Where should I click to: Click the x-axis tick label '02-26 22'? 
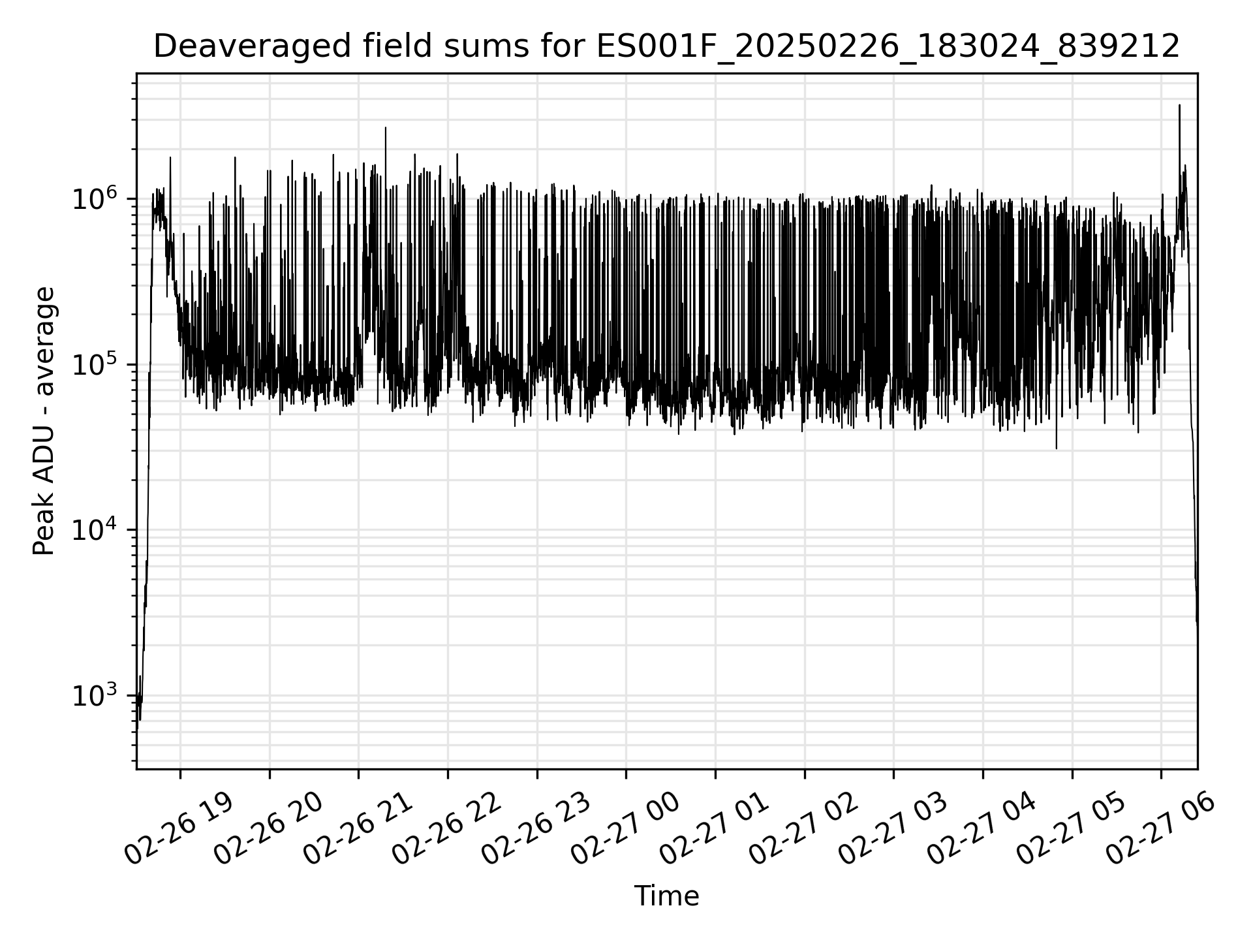point(446,827)
